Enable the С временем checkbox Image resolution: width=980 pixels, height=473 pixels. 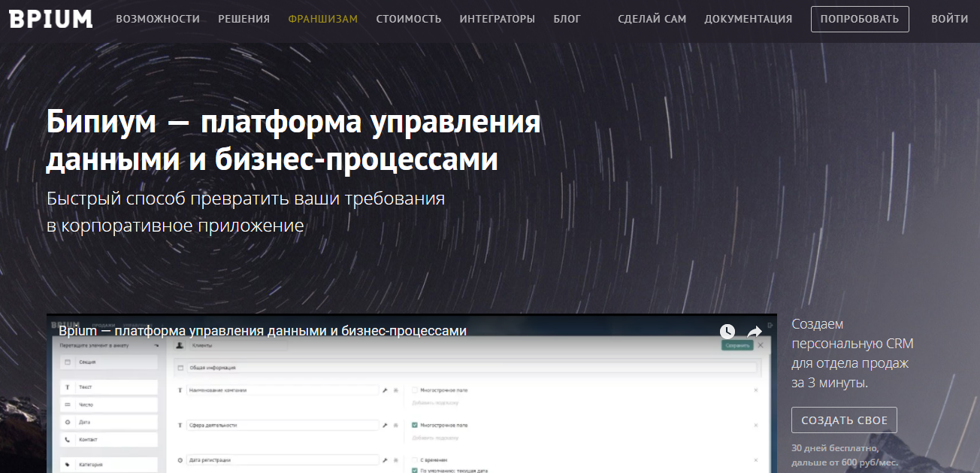415,459
